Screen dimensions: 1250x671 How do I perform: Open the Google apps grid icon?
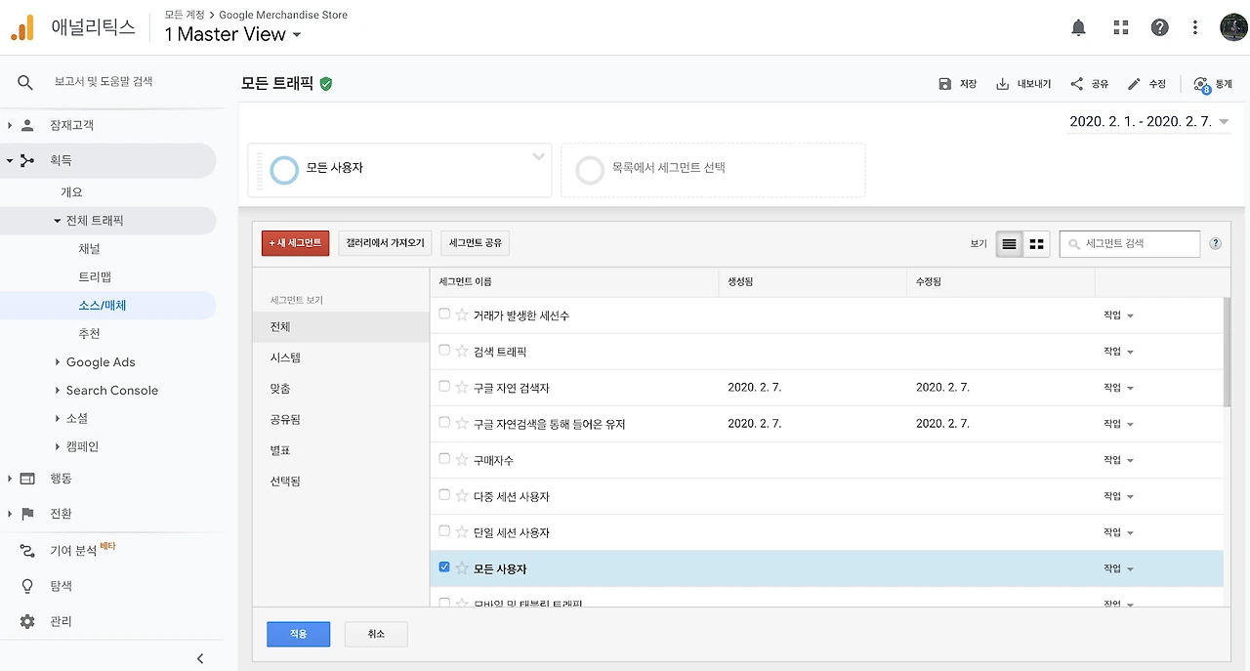[x=1120, y=27]
